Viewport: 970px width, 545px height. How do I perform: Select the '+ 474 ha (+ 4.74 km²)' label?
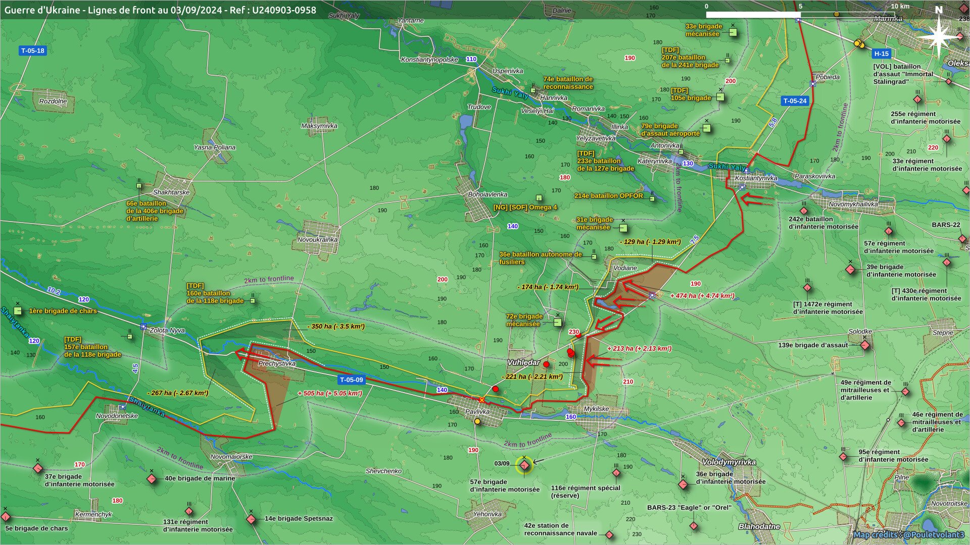tap(702, 296)
